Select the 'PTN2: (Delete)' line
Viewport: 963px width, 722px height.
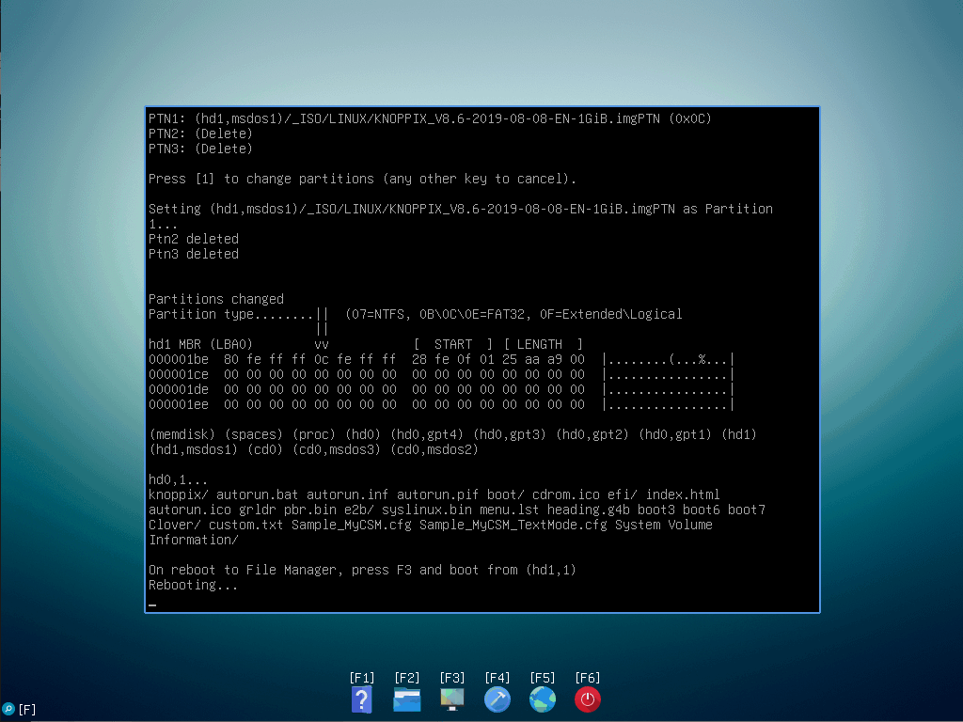click(201, 133)
